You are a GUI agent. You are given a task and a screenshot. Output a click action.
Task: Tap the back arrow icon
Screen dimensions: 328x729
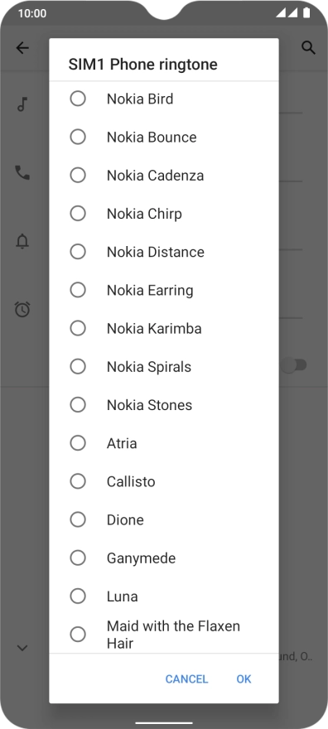22,48
